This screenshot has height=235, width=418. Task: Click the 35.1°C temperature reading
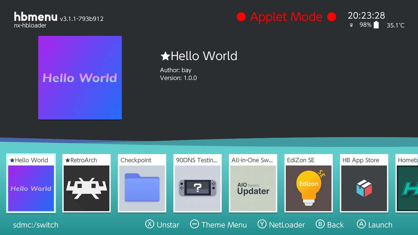(x=395, y=25)
